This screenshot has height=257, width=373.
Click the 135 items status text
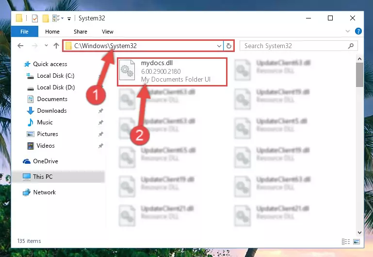29,241
